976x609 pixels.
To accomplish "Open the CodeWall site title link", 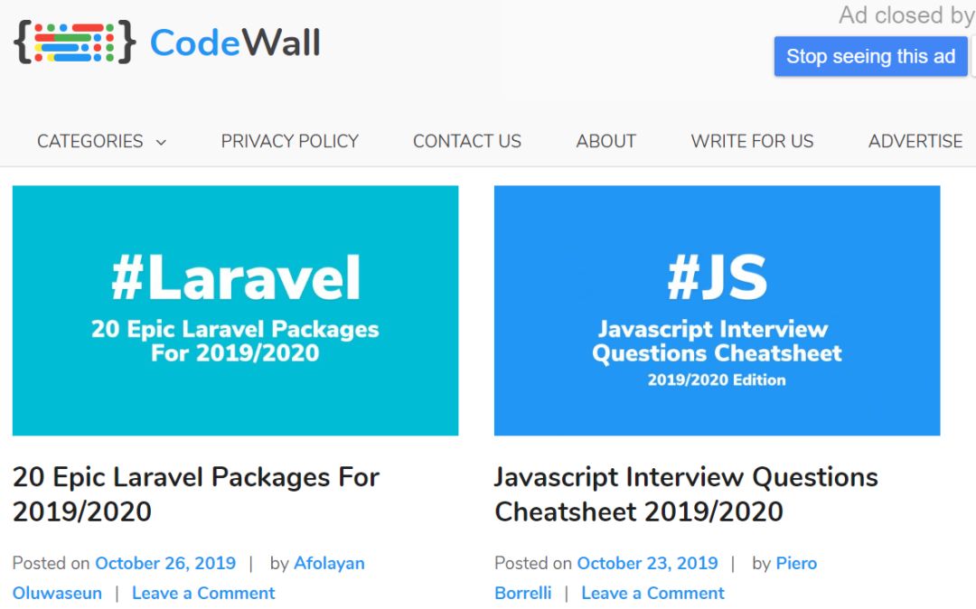I will tap(235, 42).
